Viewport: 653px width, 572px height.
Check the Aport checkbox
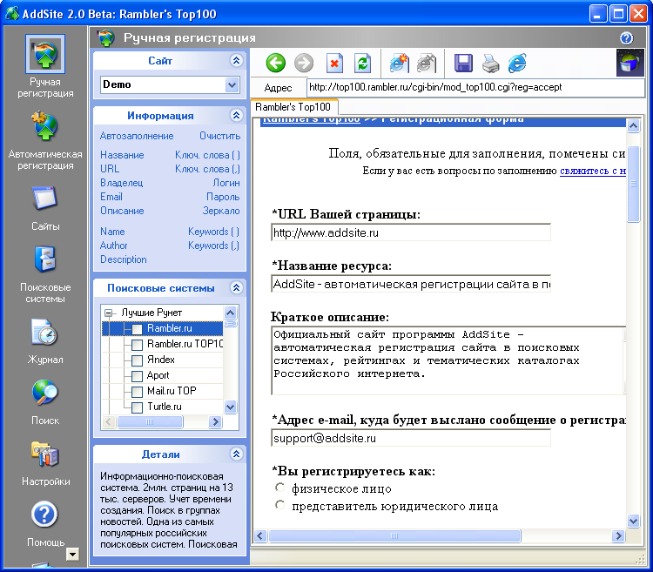click(137, 376)
